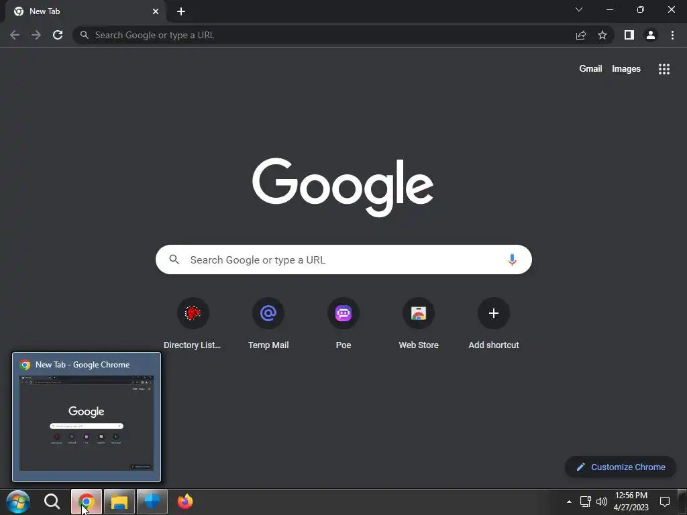Viewport: 687px width, 515px height.
Task: Reload the page with the refresh icon
Action: point(58,35)
